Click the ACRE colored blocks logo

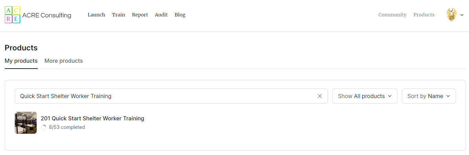(12, 15)
